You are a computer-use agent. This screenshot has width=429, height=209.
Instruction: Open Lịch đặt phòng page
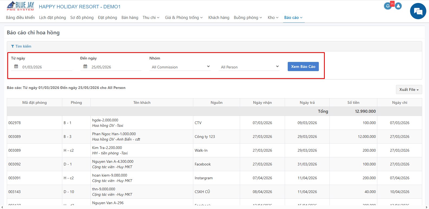coord(53,18)
